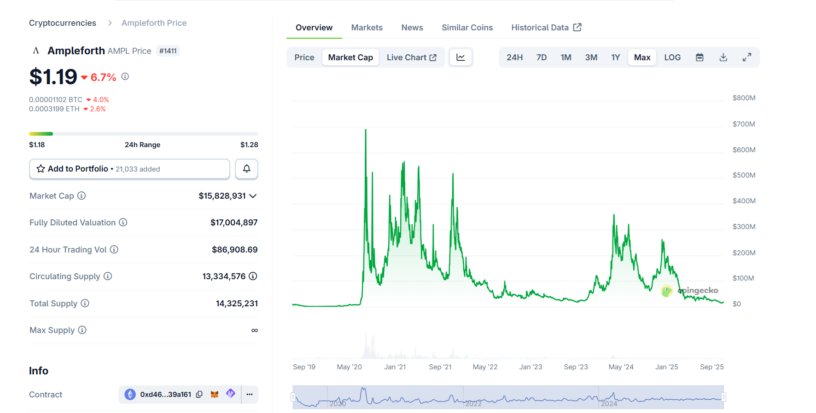This screenshot has width=816, height=413.
Task: Expand the chart to fullscreen
Action: [746, 57]
